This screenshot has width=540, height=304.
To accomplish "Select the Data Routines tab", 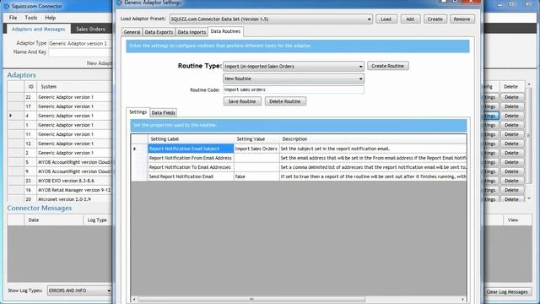I will 225,31.
